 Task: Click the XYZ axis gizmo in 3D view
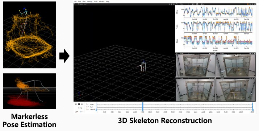click(79, 94)
